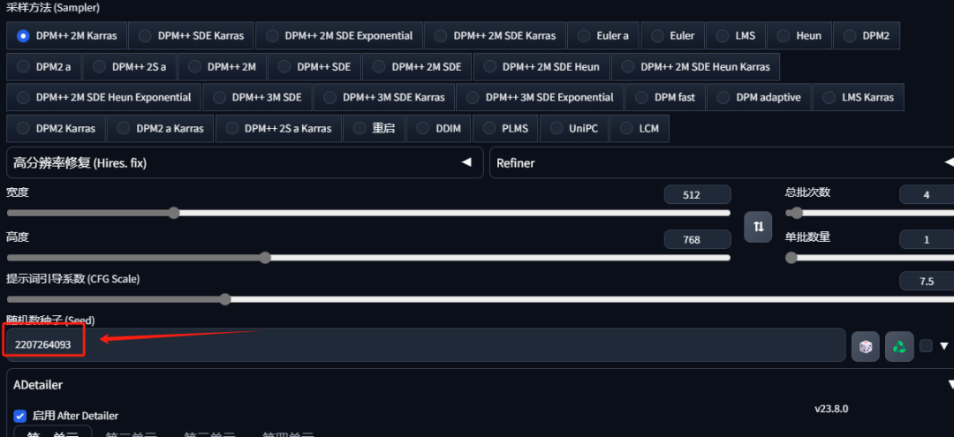This screenshot has width=954, height=437.
Task: Select DPM++ 2S a sampler
Action: point(130,67)
